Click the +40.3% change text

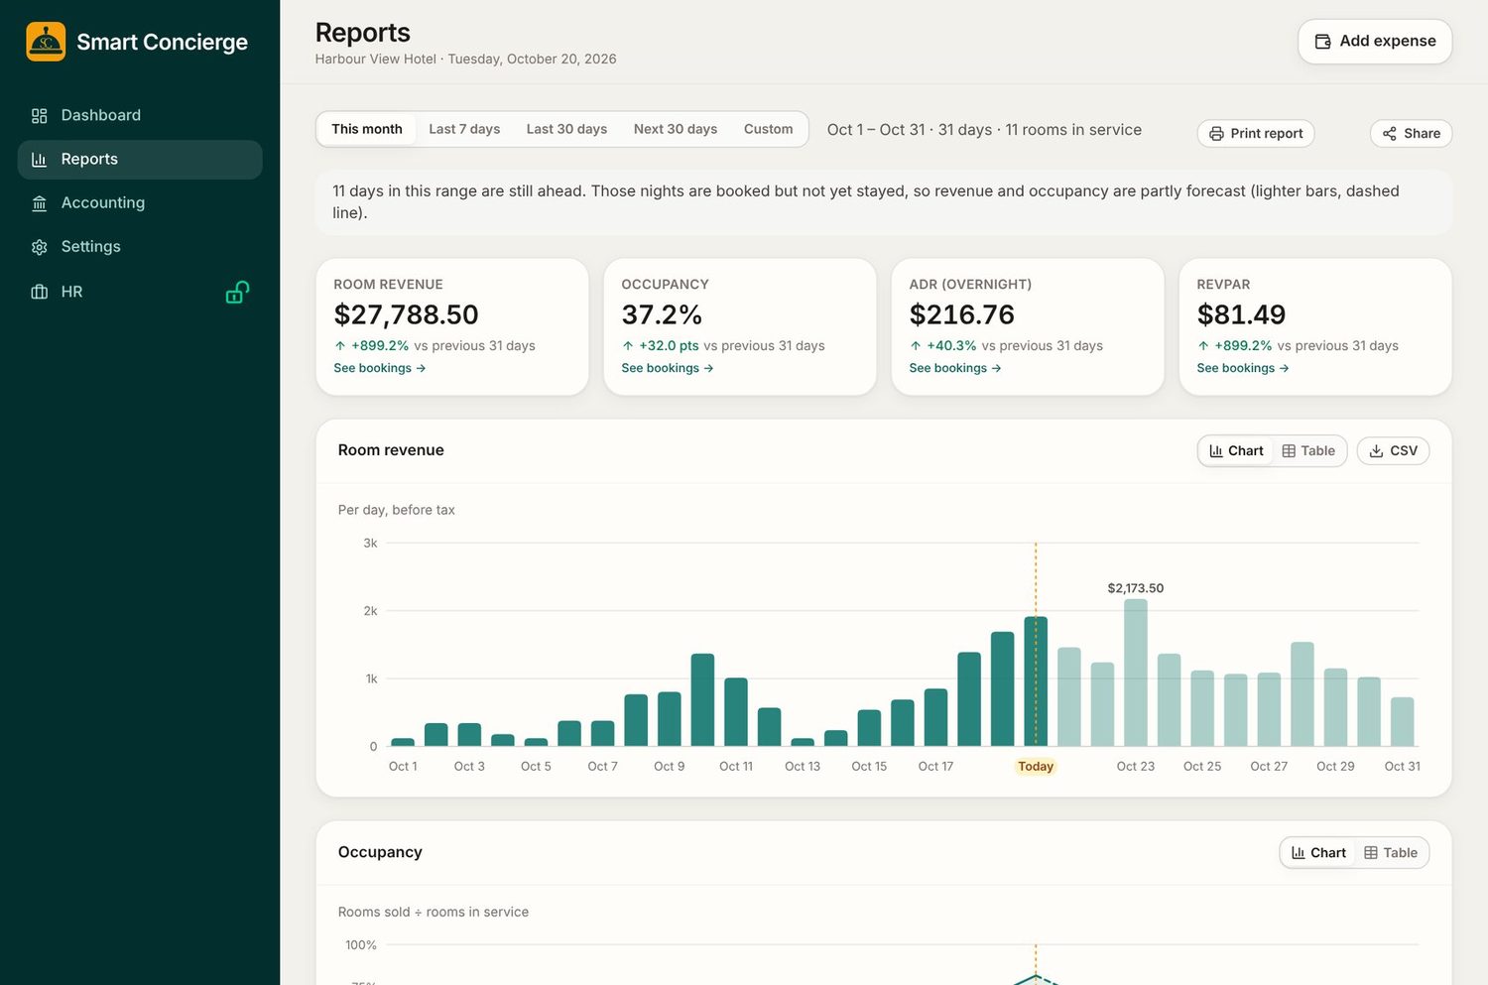click(x=951, y=346)
